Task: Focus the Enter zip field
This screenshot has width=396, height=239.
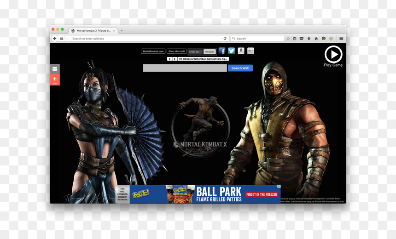Action: click(196, 51)
